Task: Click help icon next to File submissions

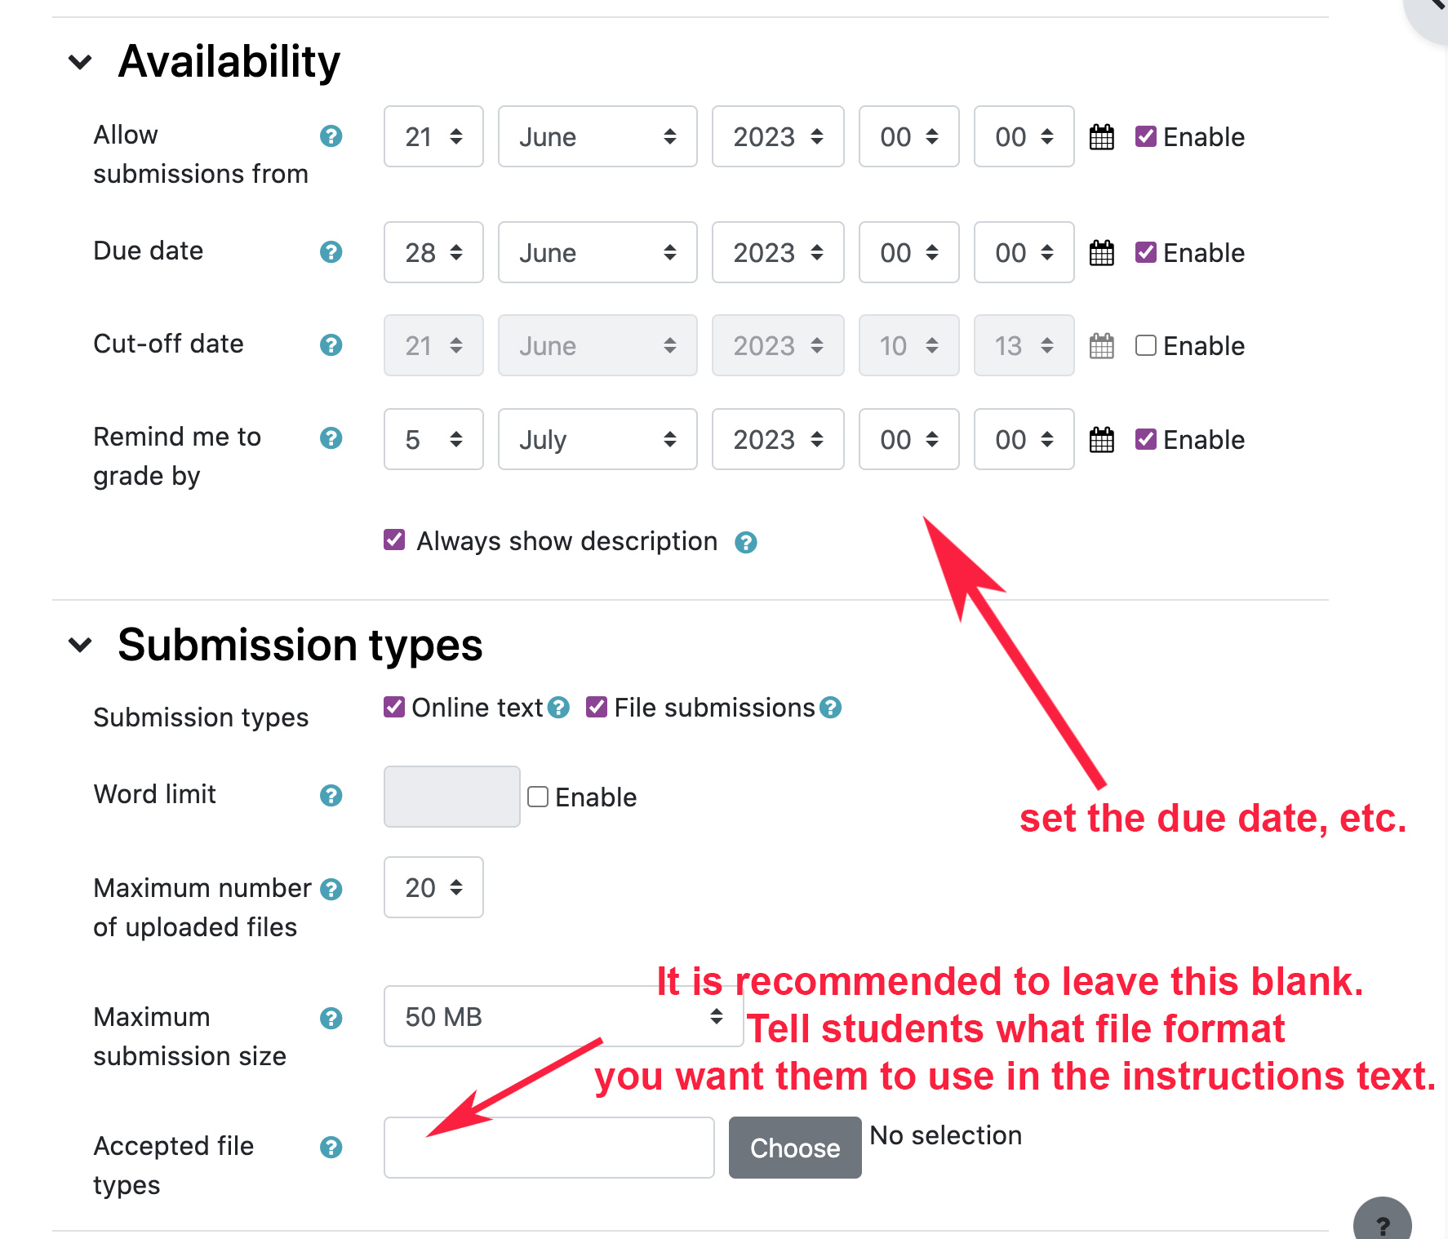Action: tap(830, 708)
